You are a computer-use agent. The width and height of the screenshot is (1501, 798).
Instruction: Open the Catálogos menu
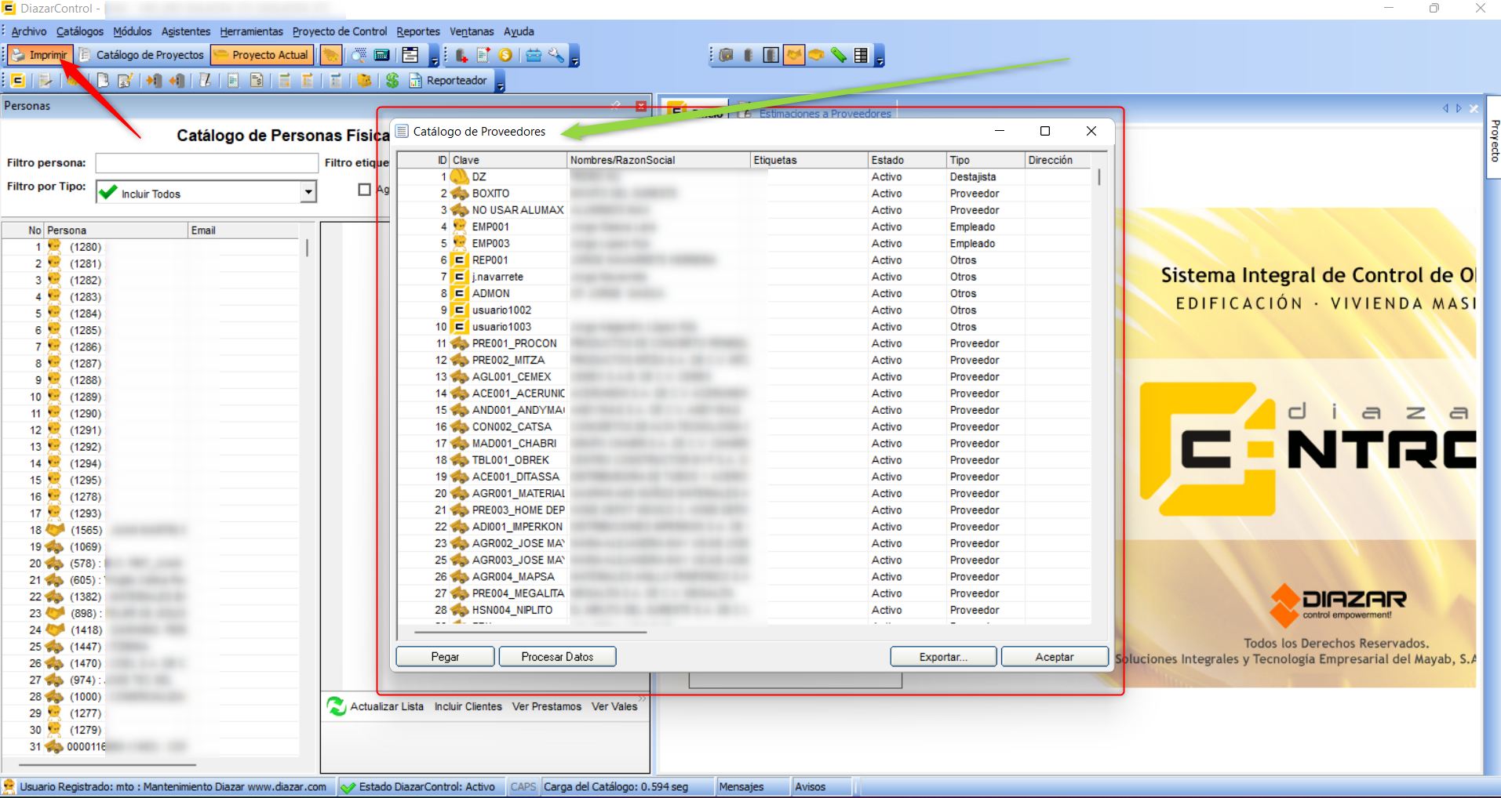click(x=79, y=31)
